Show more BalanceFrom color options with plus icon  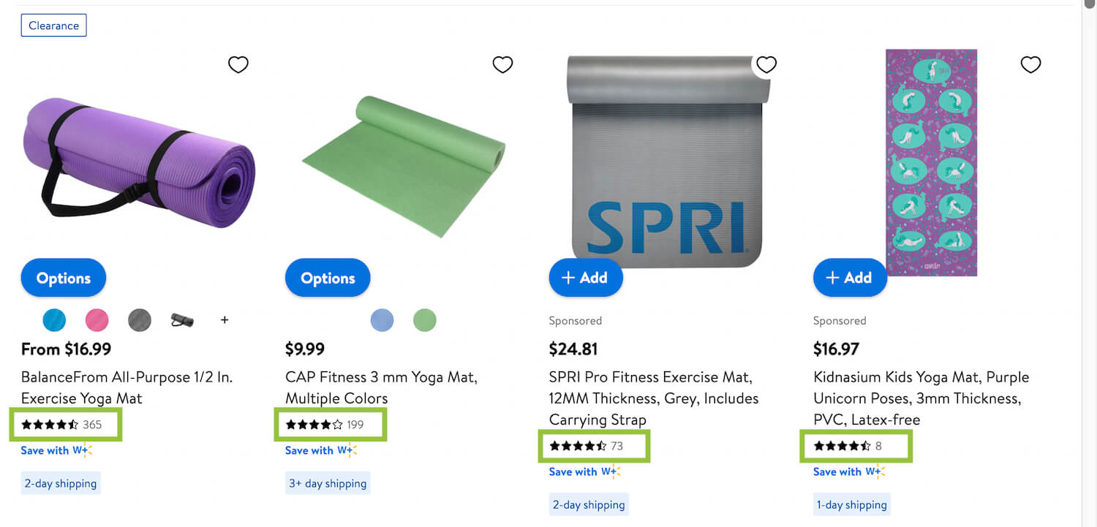[x=225, y=320]
